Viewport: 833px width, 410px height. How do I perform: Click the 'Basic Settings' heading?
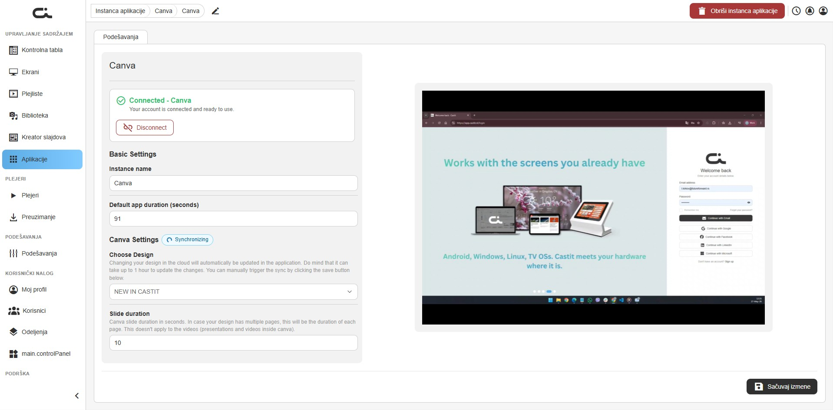132,154
